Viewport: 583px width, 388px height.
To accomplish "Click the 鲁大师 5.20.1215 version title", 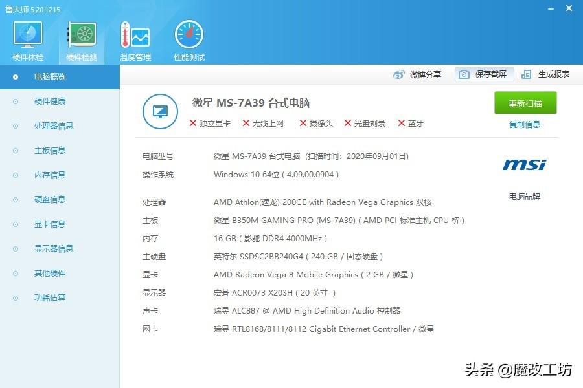I will [x=33, y=9].
